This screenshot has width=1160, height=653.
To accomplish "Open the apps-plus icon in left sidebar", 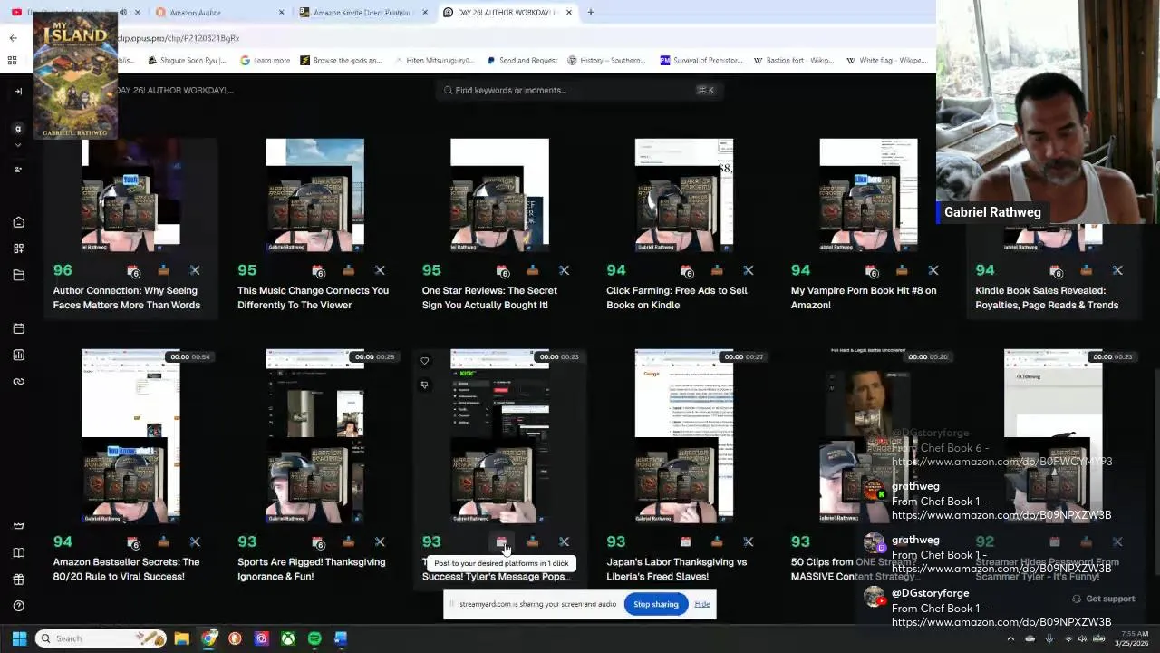I will point(18,249).
